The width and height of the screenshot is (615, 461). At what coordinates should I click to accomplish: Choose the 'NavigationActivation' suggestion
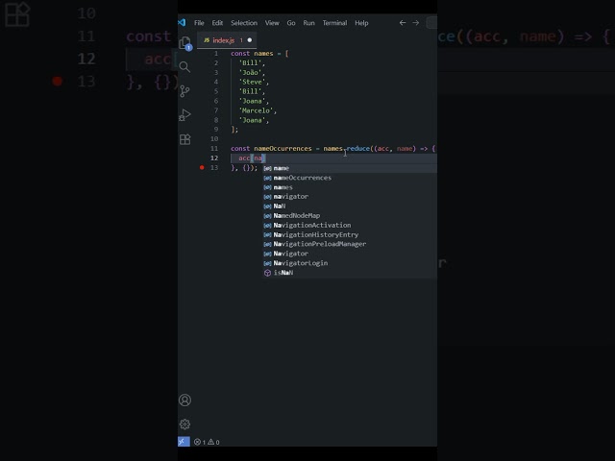tap(350, 225)
